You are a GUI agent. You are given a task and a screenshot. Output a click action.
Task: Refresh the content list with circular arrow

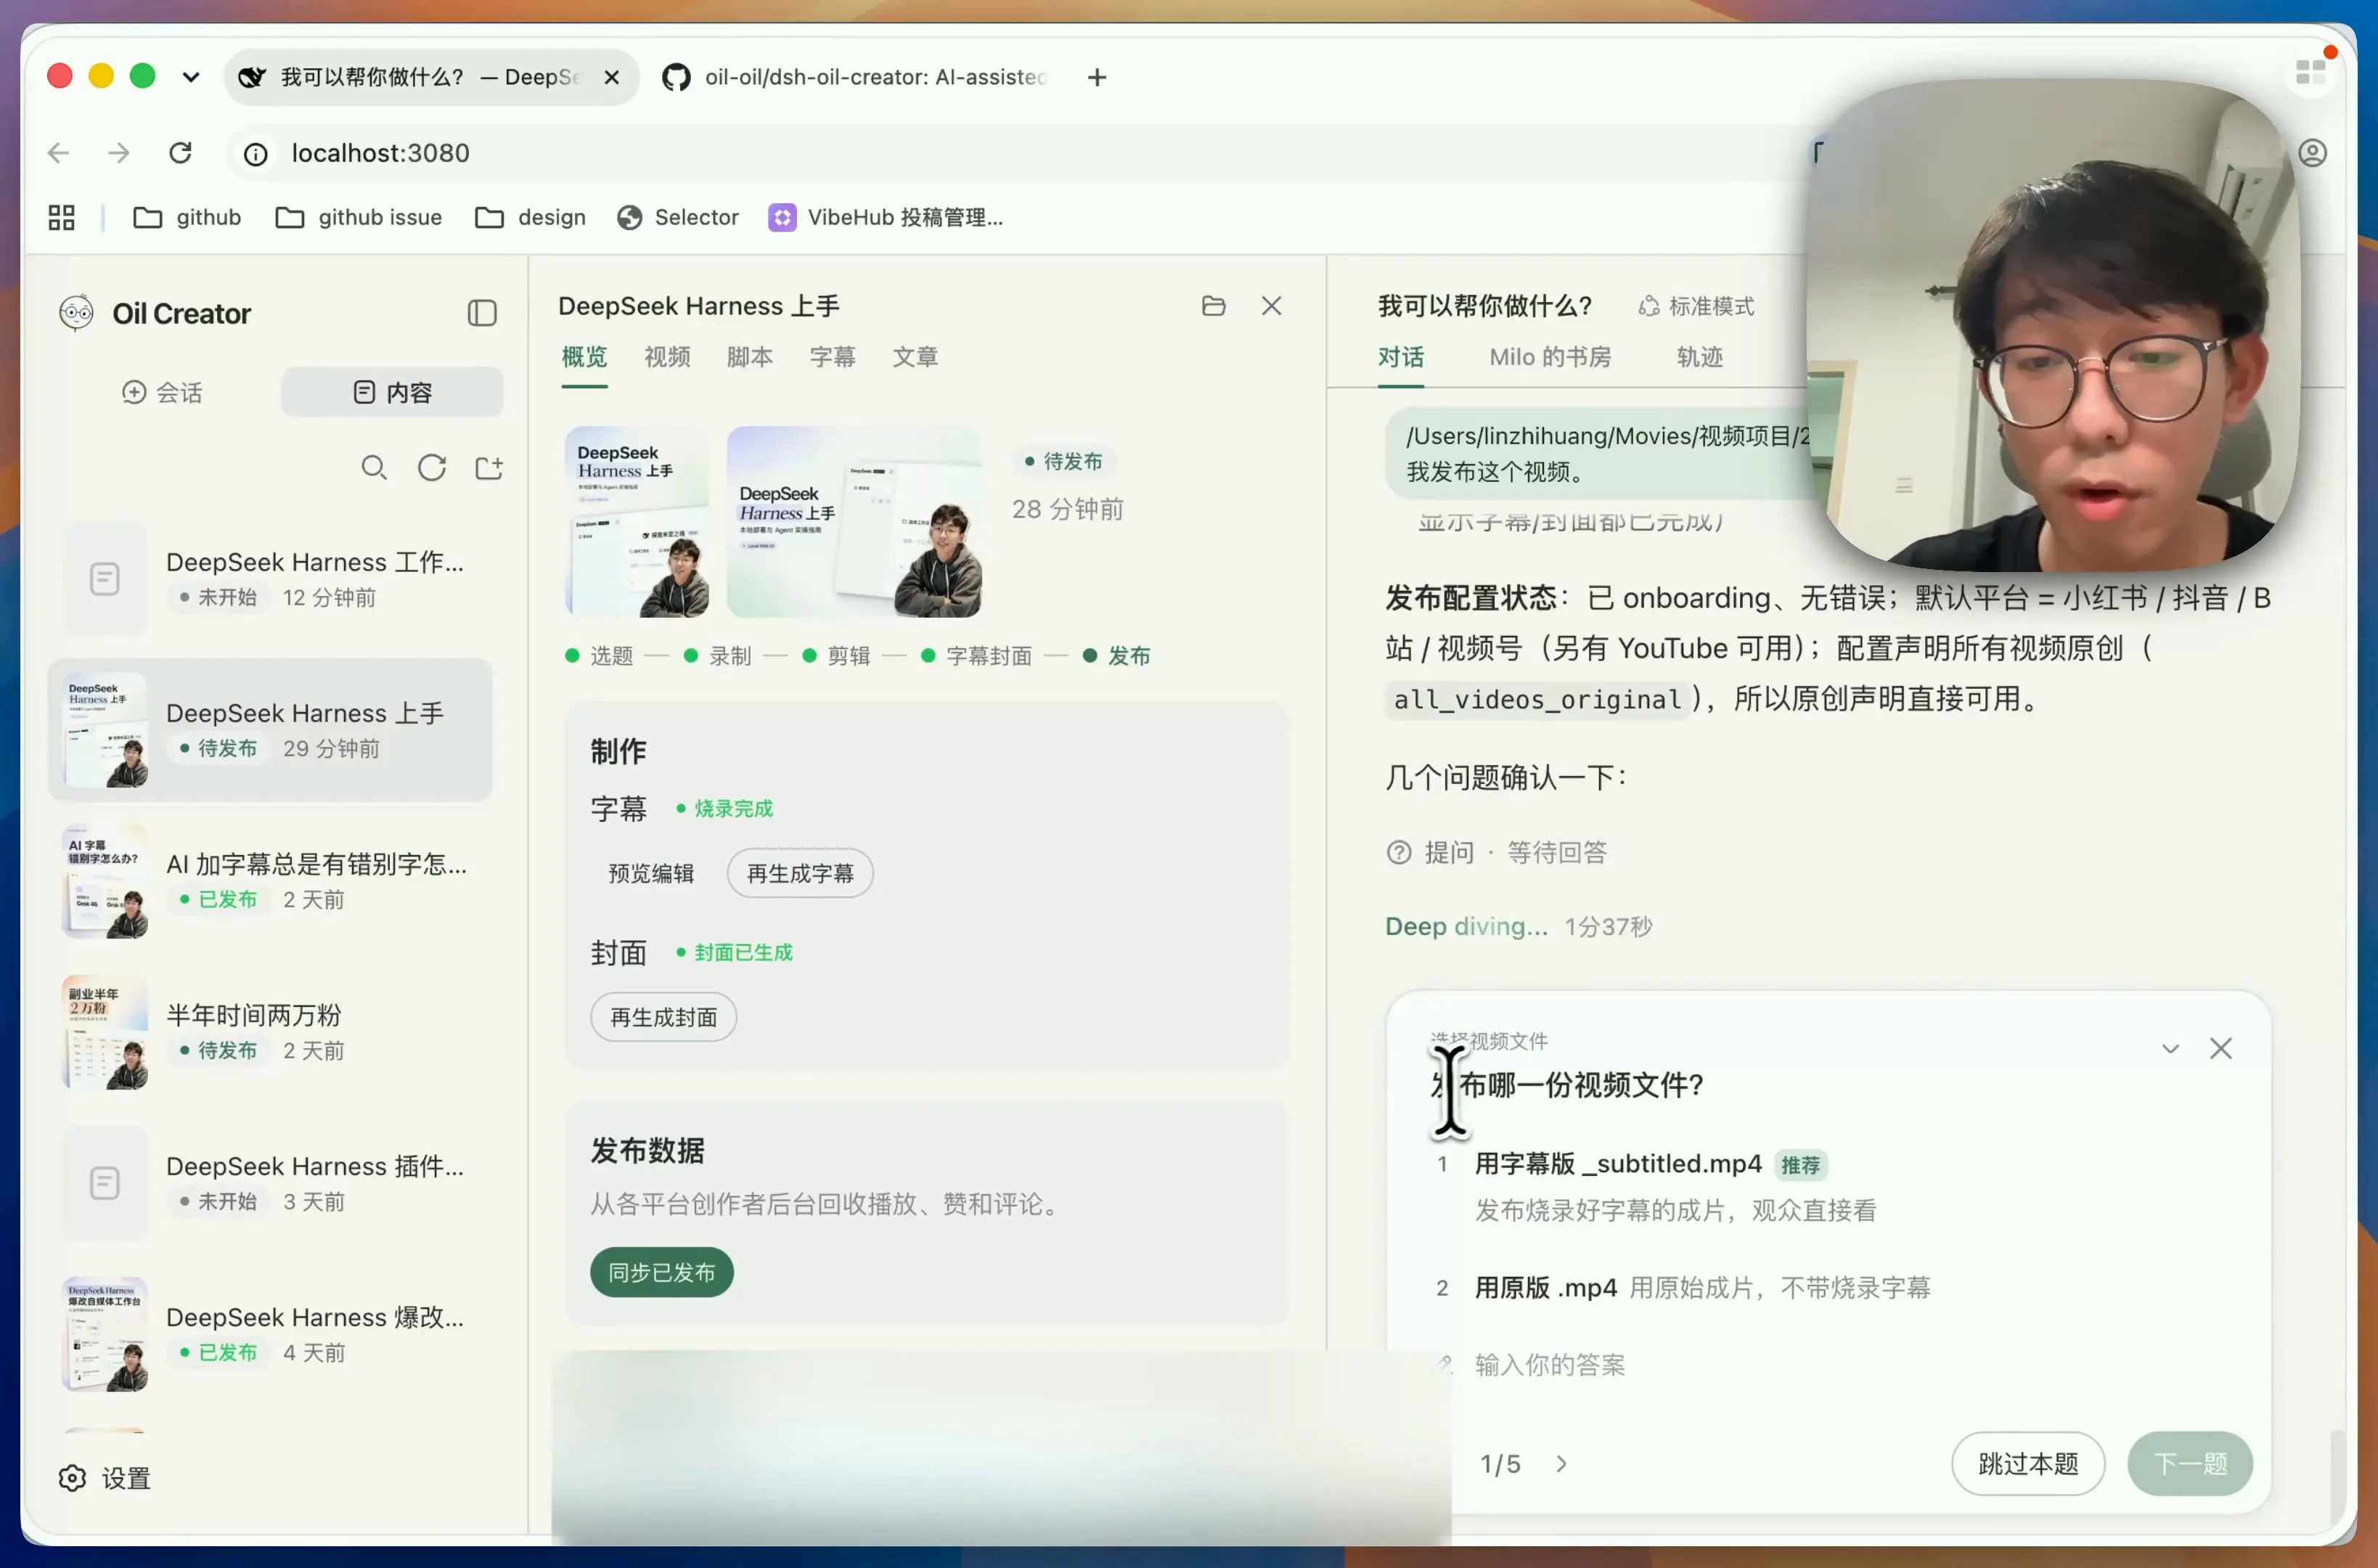[432, 468]
